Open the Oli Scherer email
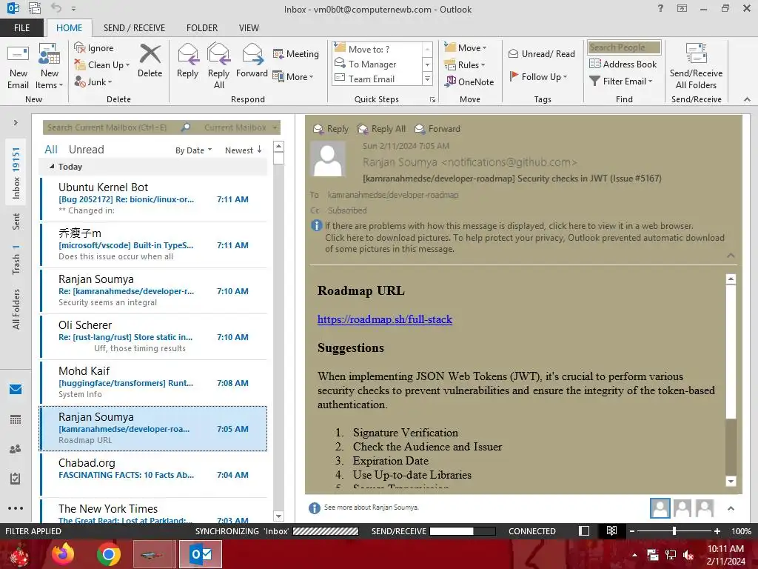This screenshot has height=569, width=758. pos(154,337)
